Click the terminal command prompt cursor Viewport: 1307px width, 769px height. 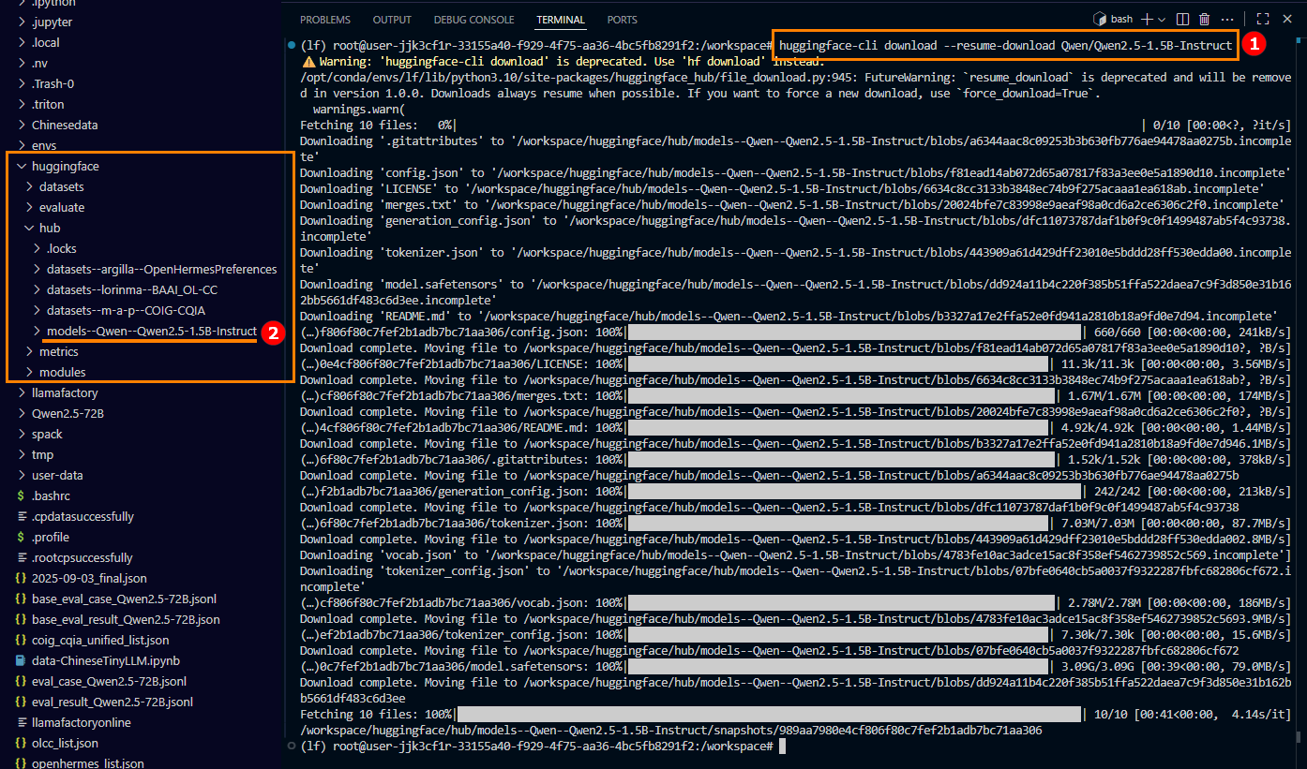pos(782,746)
